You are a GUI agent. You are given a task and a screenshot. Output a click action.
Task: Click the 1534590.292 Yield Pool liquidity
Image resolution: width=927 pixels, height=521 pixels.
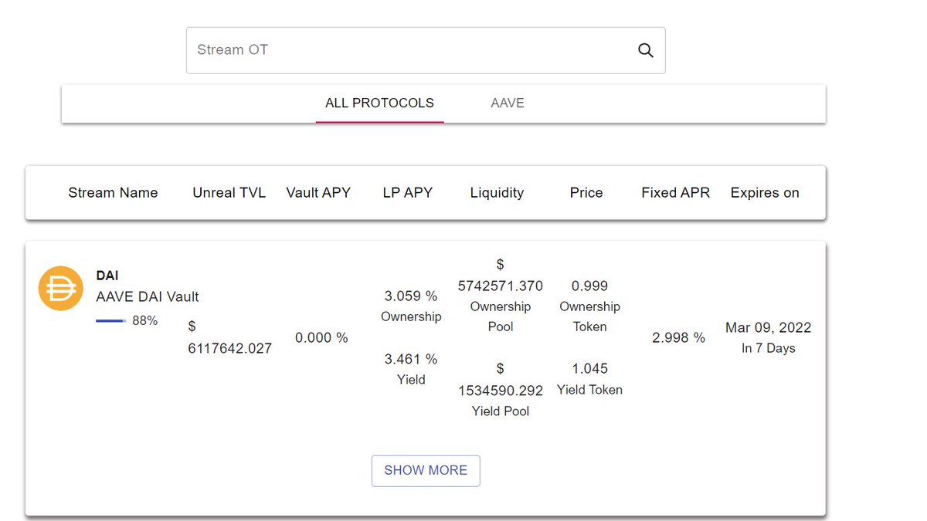point(501,390)
